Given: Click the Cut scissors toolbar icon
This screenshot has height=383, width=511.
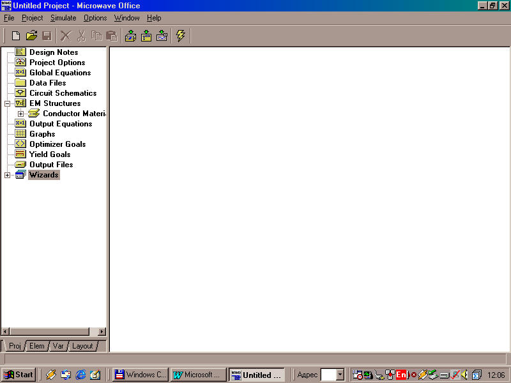Looking at the screenshot, I should [x=81, y=36].
